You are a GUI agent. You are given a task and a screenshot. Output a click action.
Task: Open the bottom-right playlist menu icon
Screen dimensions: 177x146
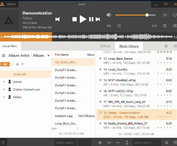(x=175, y=142)
